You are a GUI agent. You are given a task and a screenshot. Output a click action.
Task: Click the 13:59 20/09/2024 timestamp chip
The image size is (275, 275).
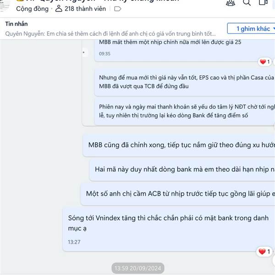pos(137,268)
